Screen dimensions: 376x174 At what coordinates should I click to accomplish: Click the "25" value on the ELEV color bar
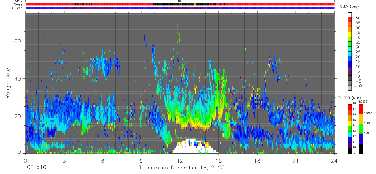pos(358,52)
